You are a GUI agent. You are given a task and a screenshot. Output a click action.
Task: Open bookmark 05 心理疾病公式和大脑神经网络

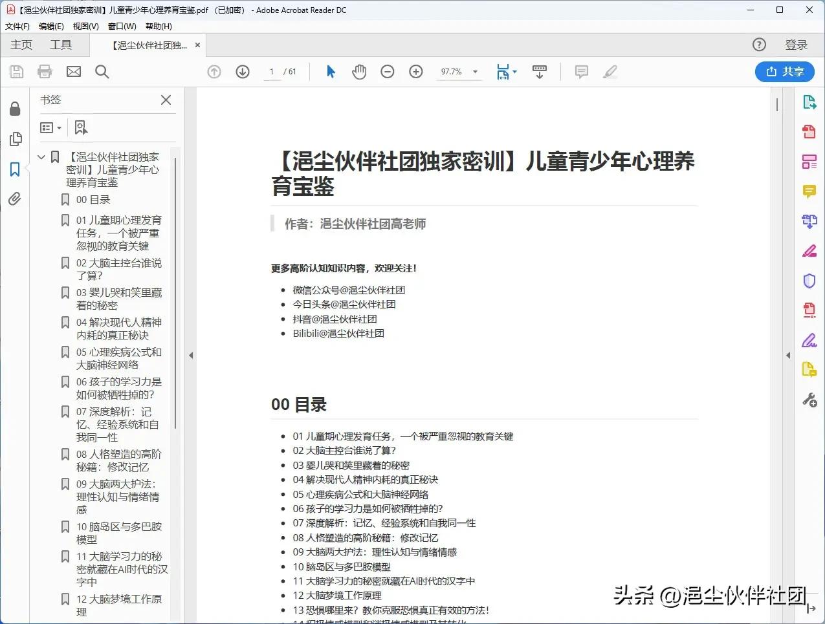click(x=119, y=359)
